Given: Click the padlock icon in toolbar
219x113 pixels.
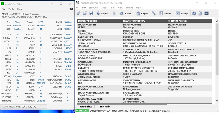Looking at the screenshot, I should (x=113, y=13).
